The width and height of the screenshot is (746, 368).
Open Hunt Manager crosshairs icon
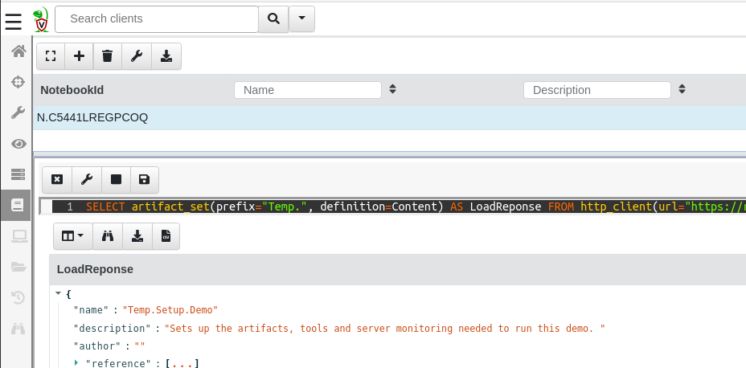click(x=18, y=82)
